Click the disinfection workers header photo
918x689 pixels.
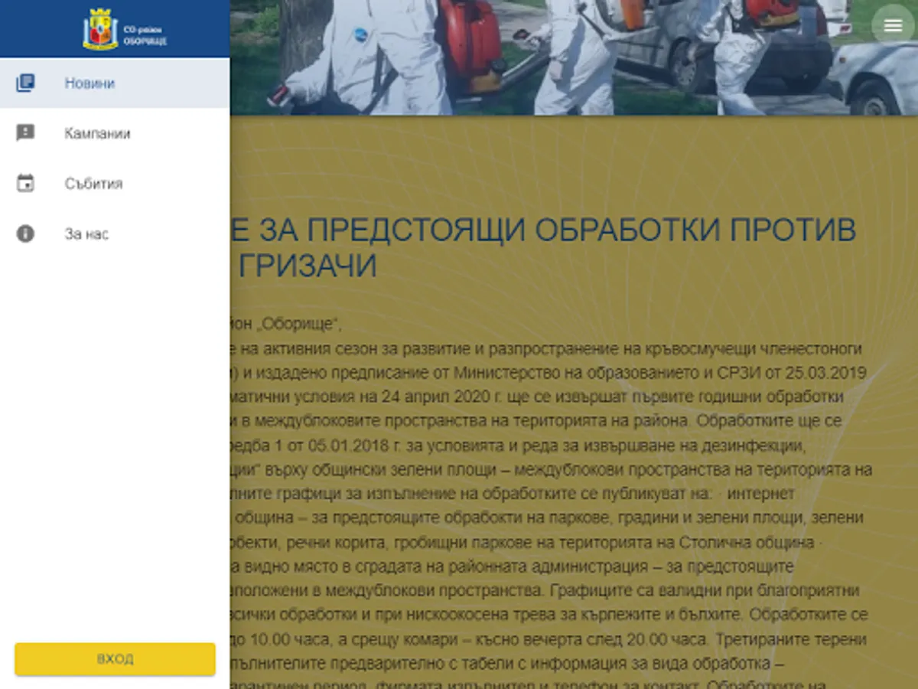[574, 57]
